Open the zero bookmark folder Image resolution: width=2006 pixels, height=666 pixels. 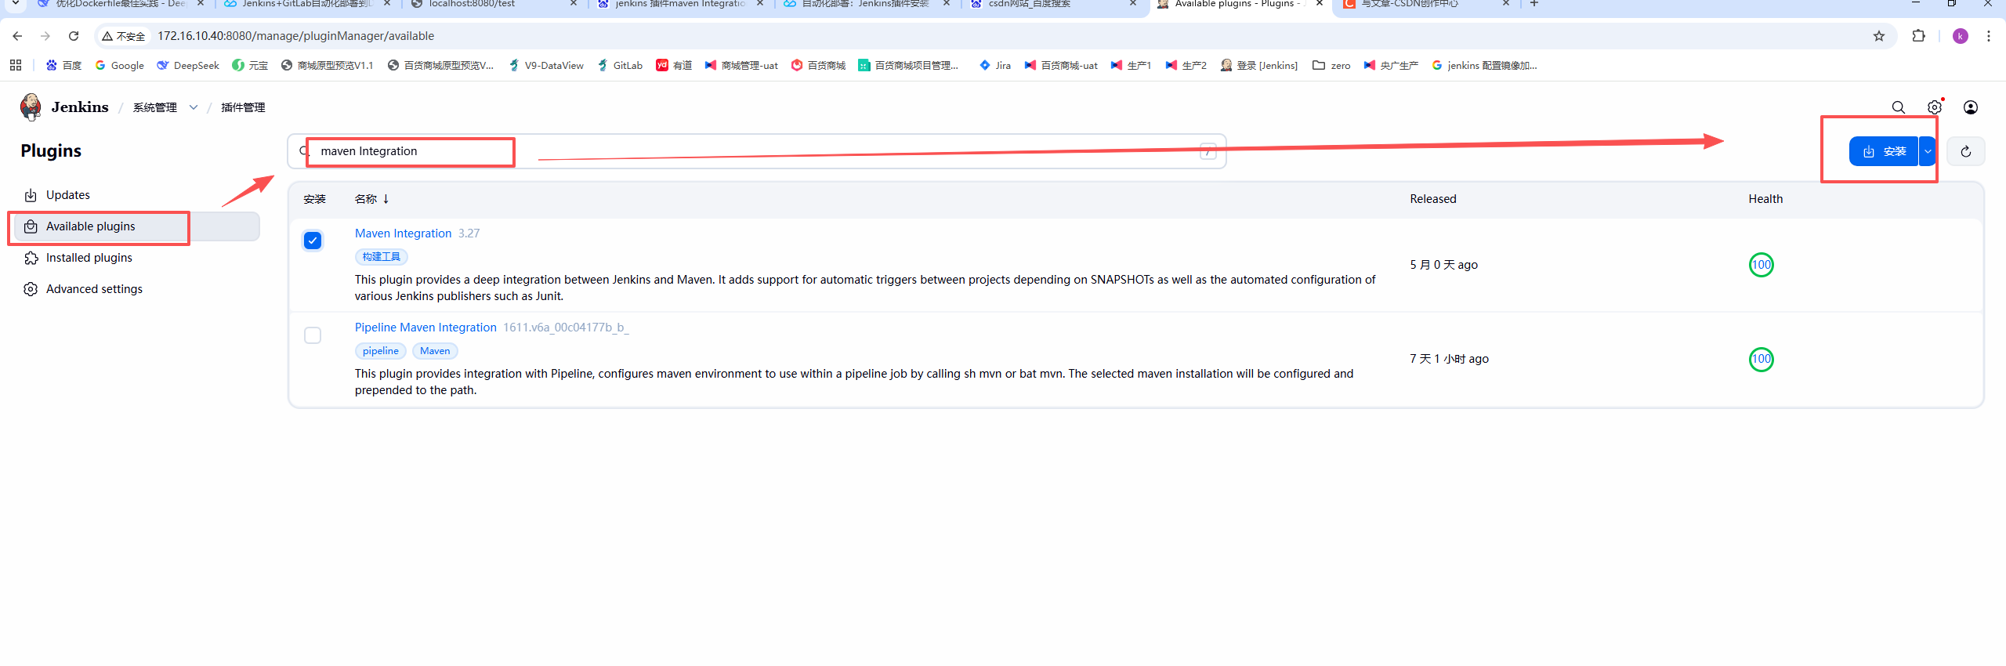(1331, 66)
